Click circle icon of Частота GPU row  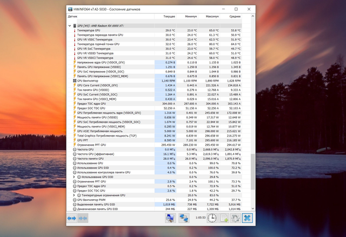pos(75,150)
